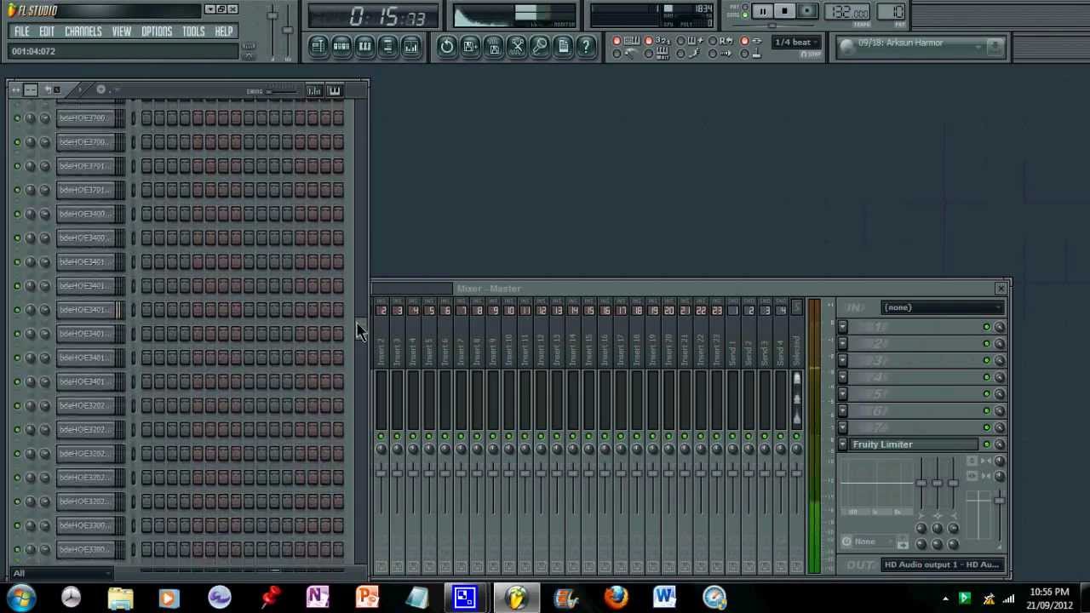Select the SONG playback mode radio
Image resolution: width=1090 pixels, height=613 pixels.
click(x=744, y=15)
